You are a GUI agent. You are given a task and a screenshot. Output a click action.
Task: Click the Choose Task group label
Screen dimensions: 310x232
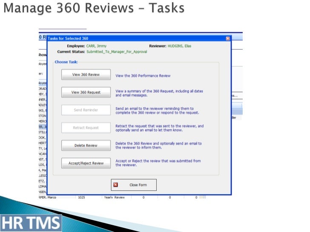tap(66, 62)
